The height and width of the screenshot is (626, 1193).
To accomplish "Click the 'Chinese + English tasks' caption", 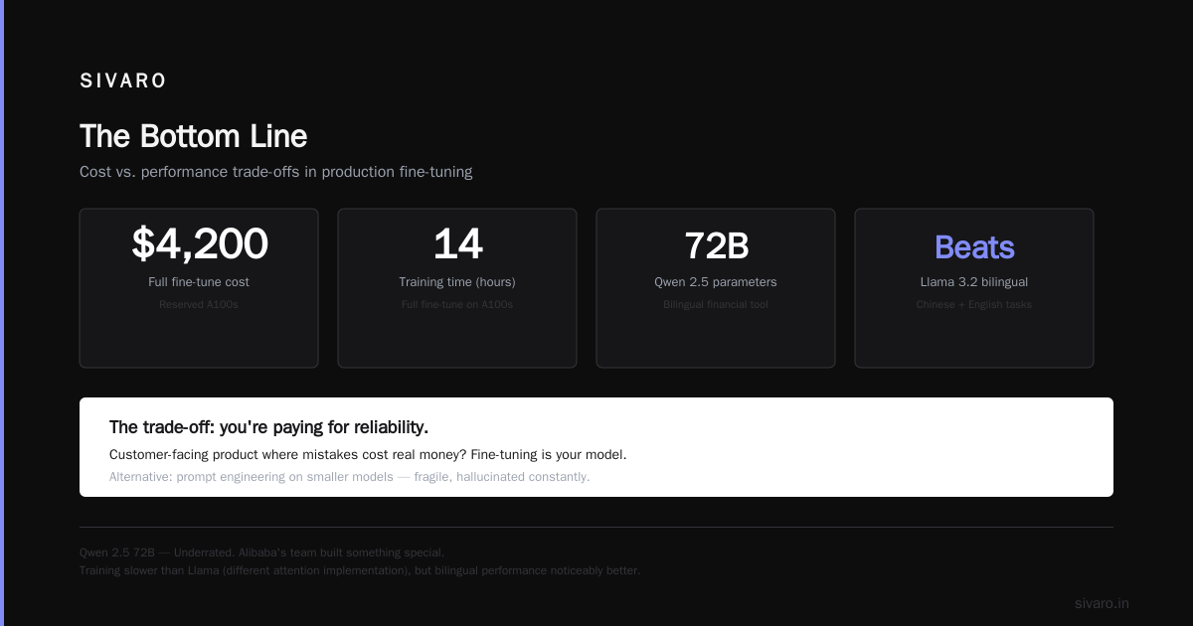I will [974, 305].
